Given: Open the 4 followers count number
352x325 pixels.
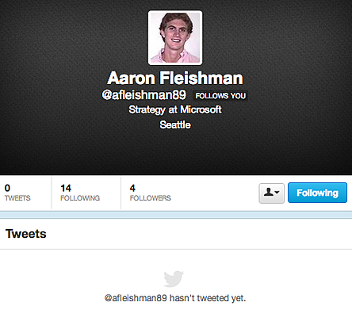Looking at the screenshot, I should click(132, 188).
